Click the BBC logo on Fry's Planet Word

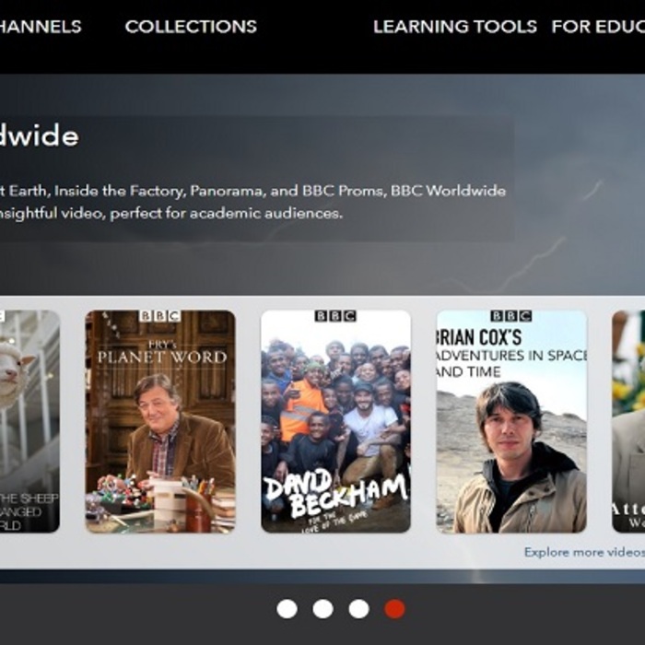[x=159, y=316]
